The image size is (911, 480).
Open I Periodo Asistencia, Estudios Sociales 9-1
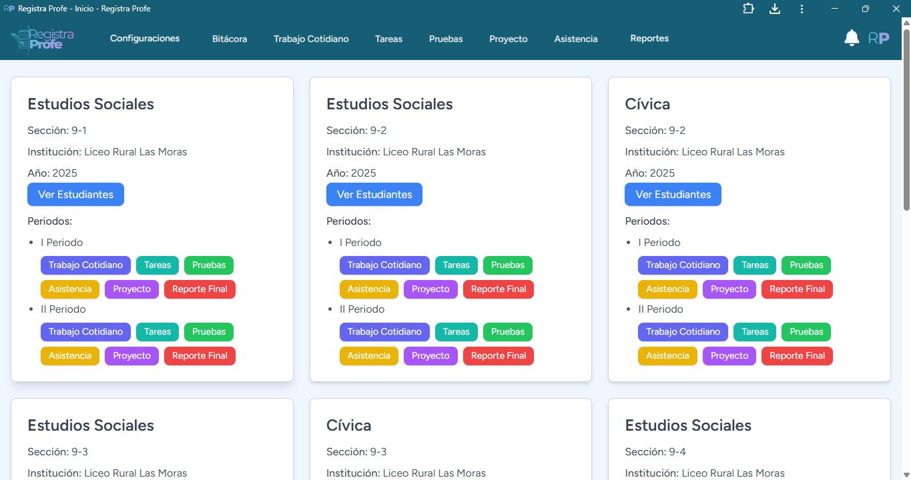[x=70, y=289]
